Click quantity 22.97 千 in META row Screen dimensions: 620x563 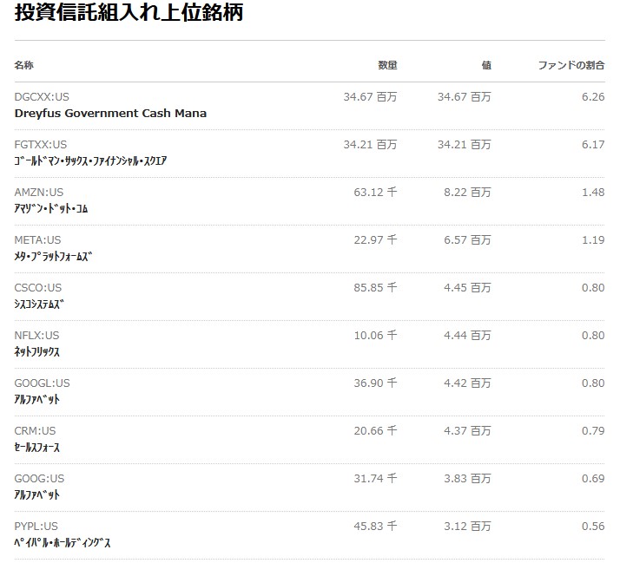tap(375, 239)
